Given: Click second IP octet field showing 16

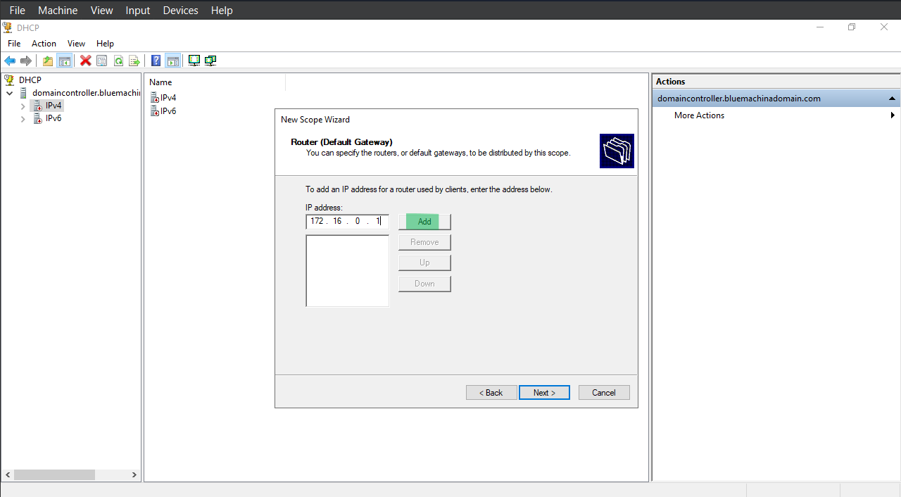Looking at the screenshot, I should point(337,221).
